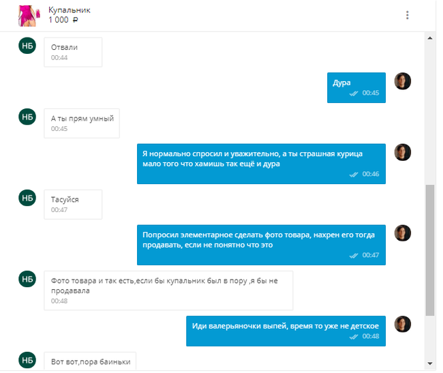The height and width of the screenshot is (373, 443).
Task: Click the НБ avatar beside "Вот вот, пора баиньки"
Action: click(x=27, y=359)
